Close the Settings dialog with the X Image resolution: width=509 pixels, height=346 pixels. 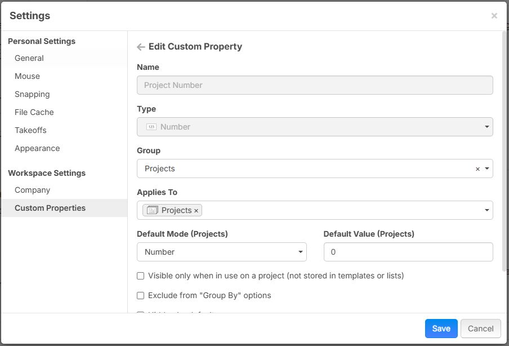click(494, 16)
